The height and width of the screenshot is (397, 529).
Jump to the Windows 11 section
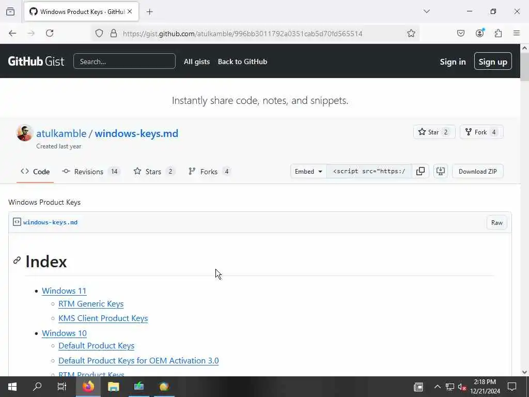click(64, 291)
